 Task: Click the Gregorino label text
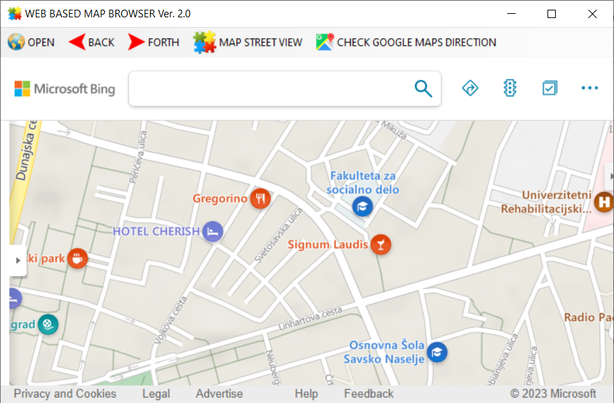pyautogui.click(x=220, y=198)
